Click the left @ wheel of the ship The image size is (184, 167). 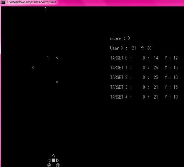click(49, 165)
